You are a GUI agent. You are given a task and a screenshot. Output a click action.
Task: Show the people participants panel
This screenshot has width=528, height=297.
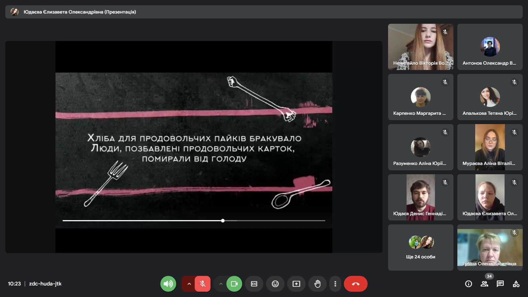[484, 284]
